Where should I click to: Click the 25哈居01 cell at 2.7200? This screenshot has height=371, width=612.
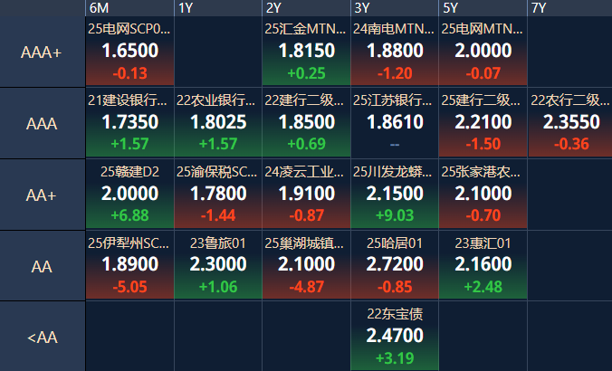(x=394, y=264)
